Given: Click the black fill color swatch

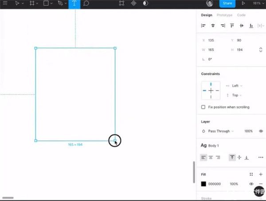Looking at the screenshot, I should 203,184.
